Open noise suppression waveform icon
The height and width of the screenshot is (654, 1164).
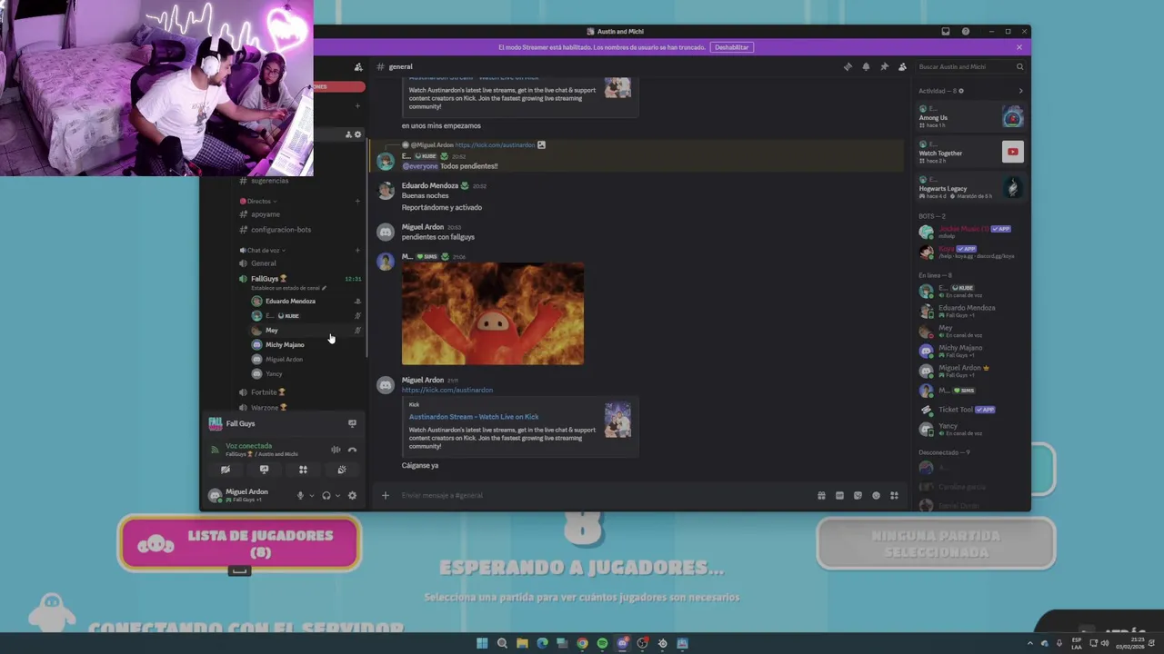pos(336,450)
